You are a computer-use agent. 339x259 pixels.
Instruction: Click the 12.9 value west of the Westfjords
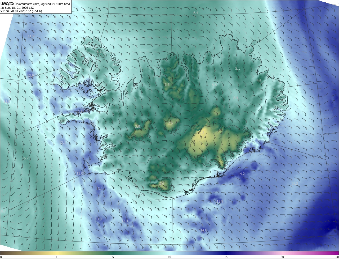[30, 75]
